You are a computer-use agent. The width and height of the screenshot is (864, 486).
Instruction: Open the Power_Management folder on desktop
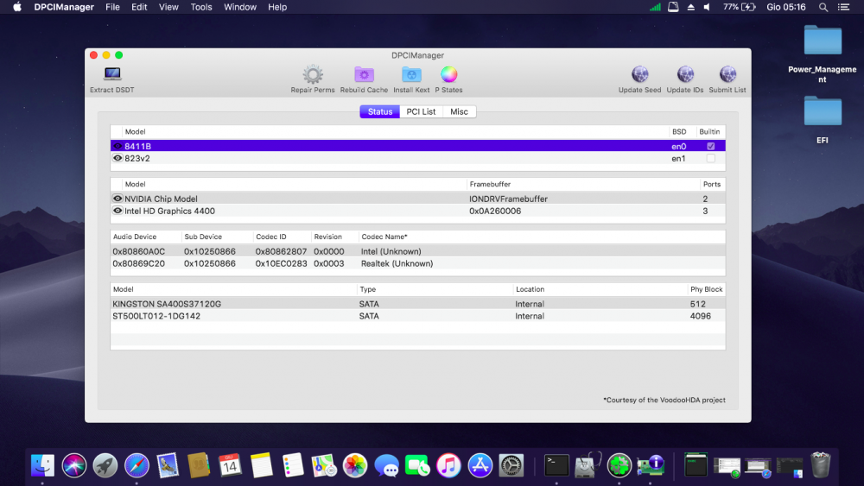823,41
